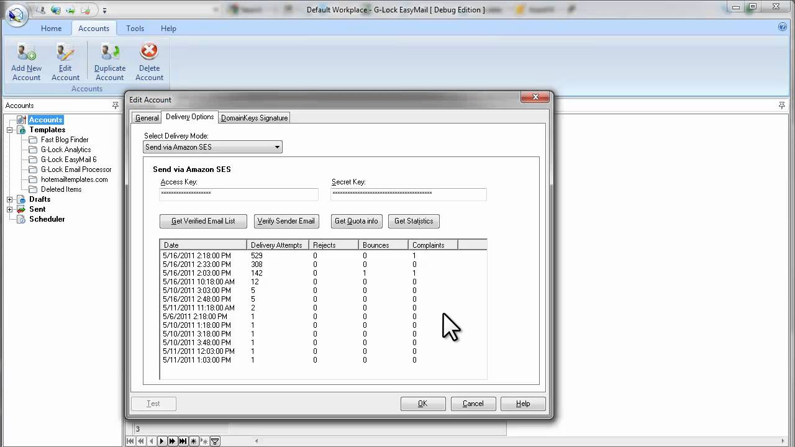Click into the Access Key field
This screenshot has width=795, height=447.
pos(238,194)
